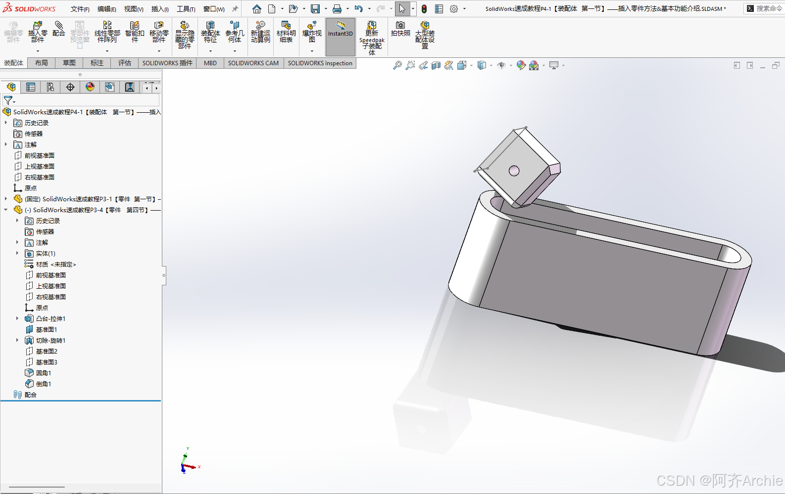Click Edit Appearance color ball icon

point(521,65)
